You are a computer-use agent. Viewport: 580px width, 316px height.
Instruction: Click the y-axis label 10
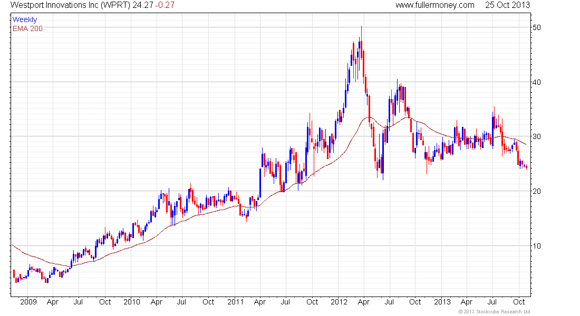[x=536, y=246]
